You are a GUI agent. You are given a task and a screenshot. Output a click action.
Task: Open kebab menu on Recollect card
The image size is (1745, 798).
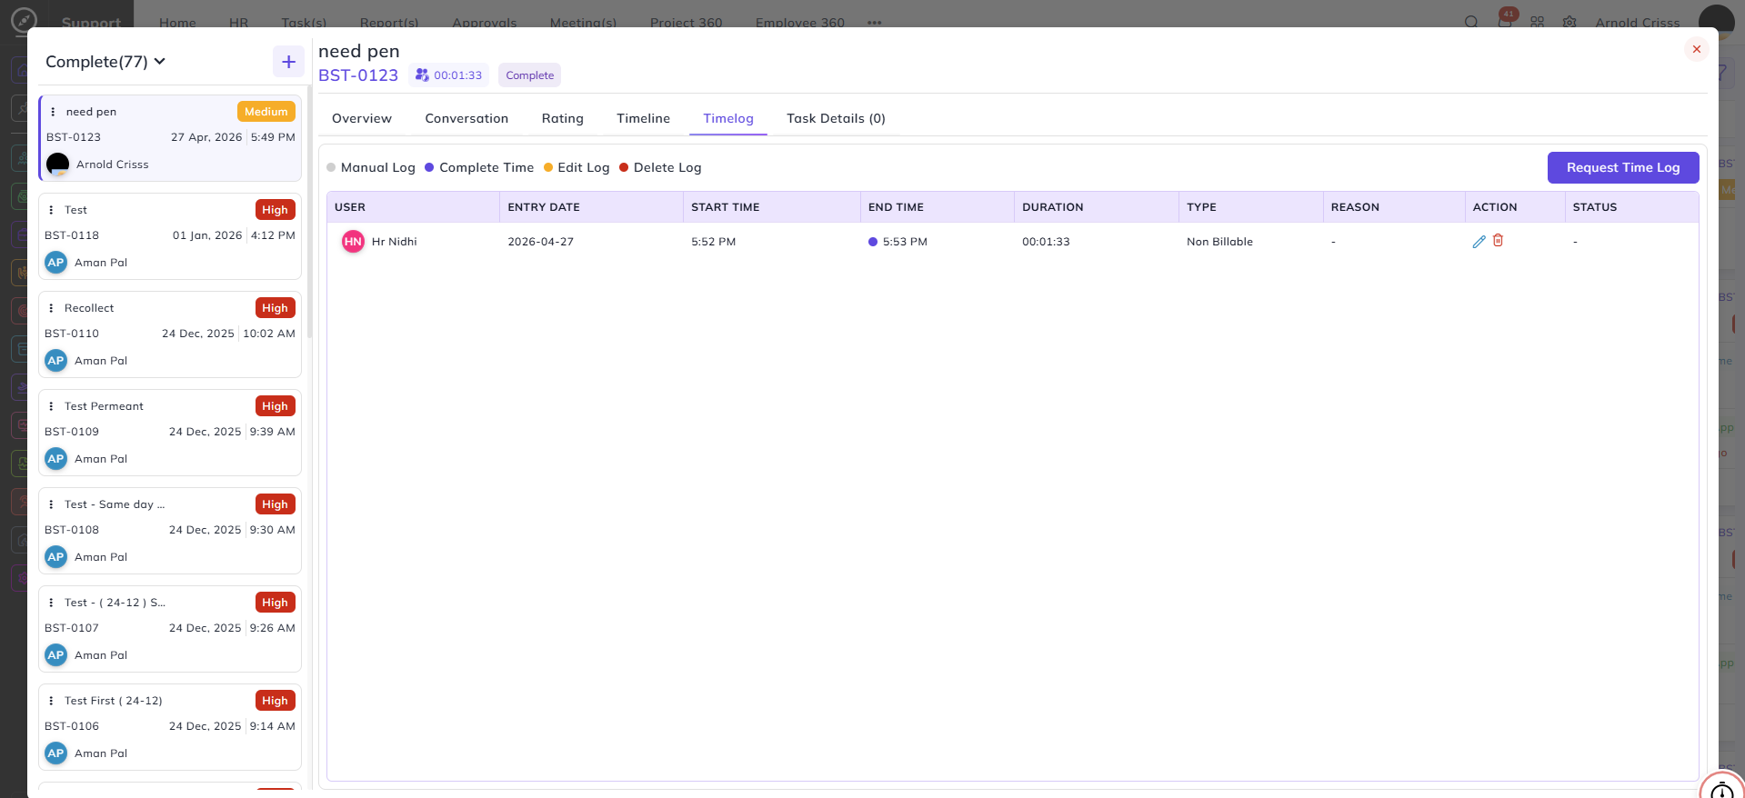(x=51, y=308)
